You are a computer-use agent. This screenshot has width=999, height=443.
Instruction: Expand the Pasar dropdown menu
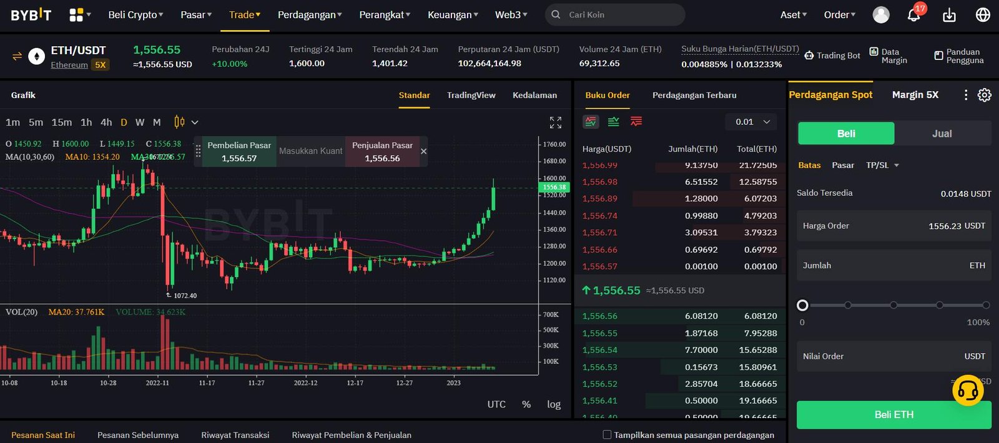pos(196,14)
